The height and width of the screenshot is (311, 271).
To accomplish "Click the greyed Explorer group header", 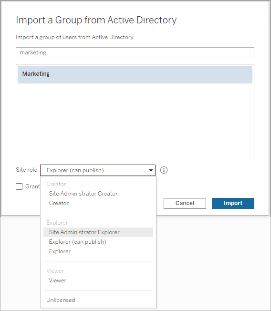I will tap(57, 223).
